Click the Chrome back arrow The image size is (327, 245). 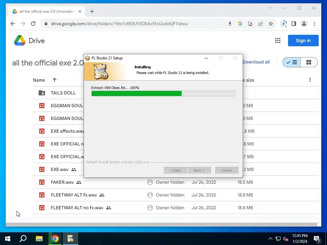pyautogui.click(x=13, y=24)
